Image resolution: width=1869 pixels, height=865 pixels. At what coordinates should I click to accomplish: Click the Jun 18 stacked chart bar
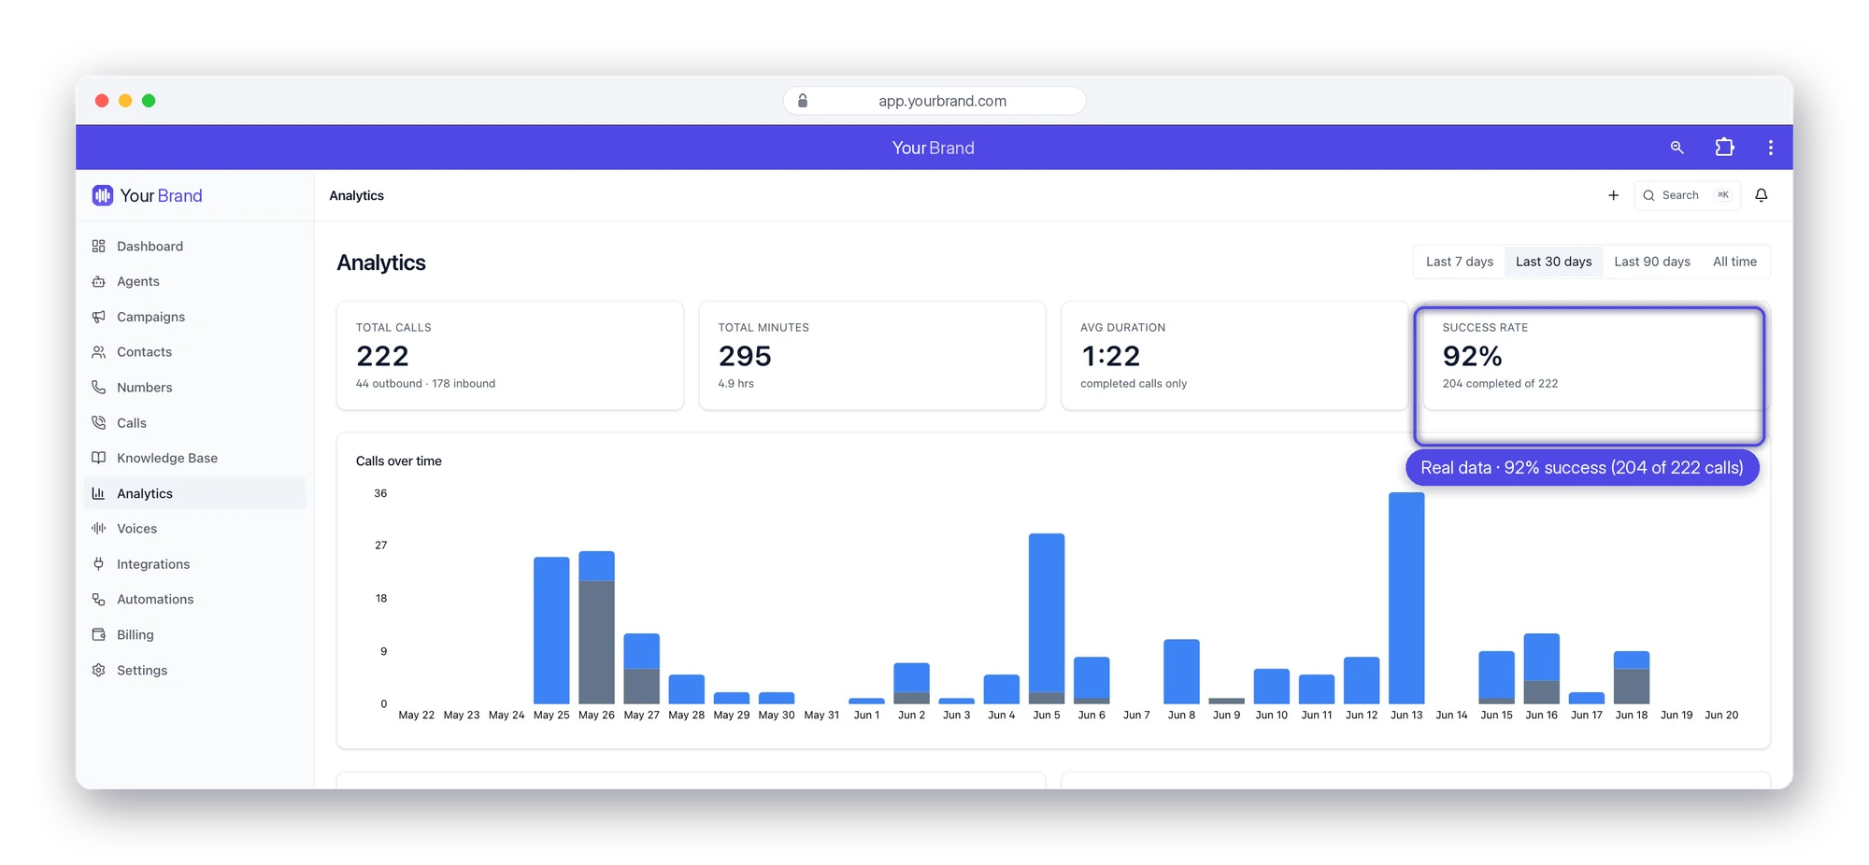pyautogui.click(x=1632, y=677)
